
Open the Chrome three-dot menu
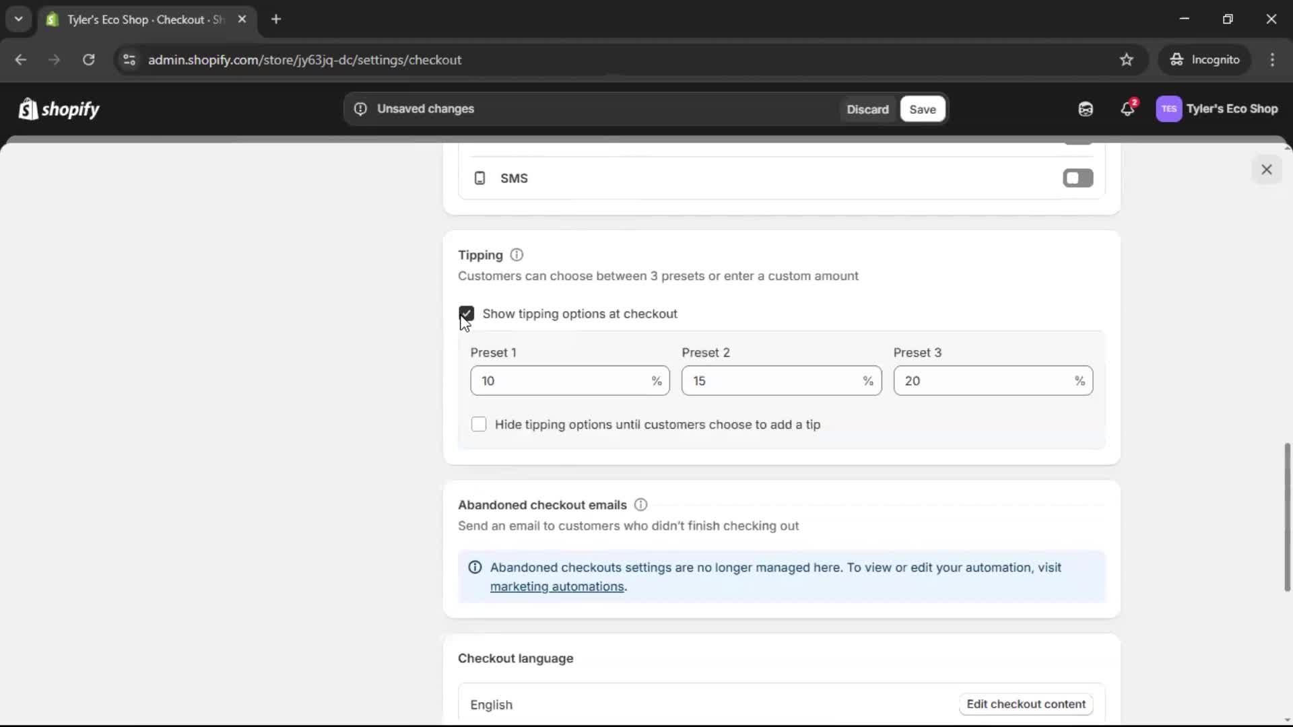(1273, 59)
